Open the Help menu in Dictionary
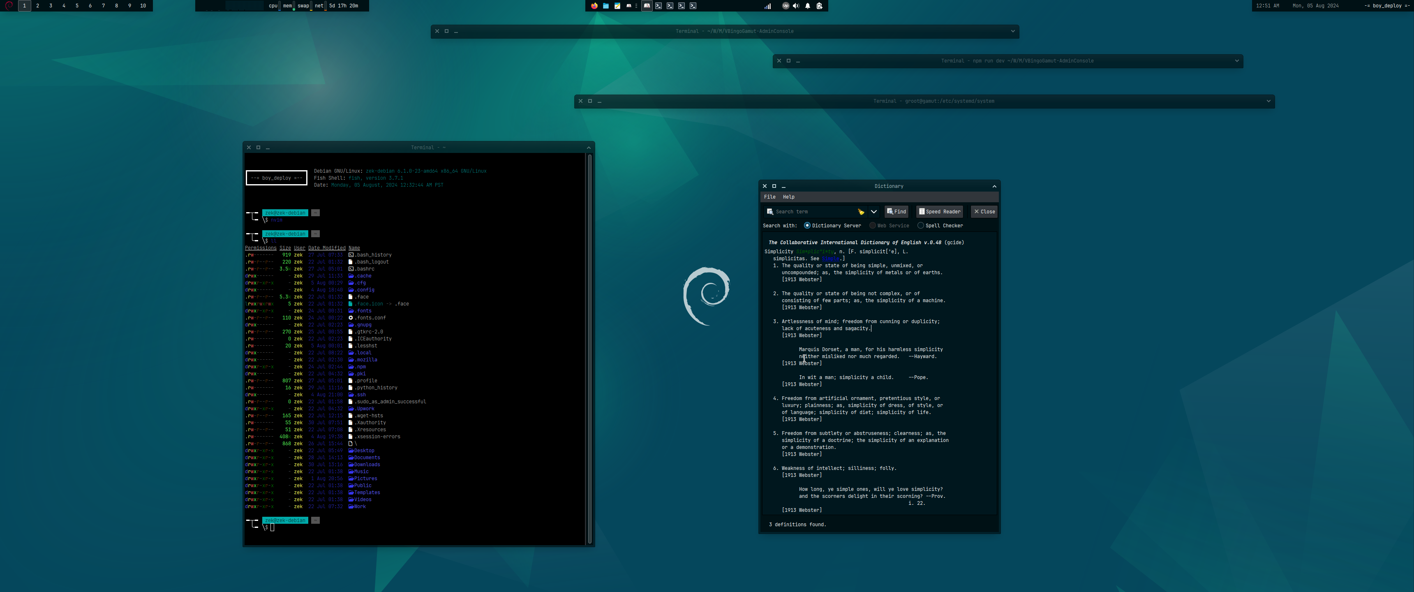Image resolution: width=1414 pixels, height=592 pixels. point(788,197)
